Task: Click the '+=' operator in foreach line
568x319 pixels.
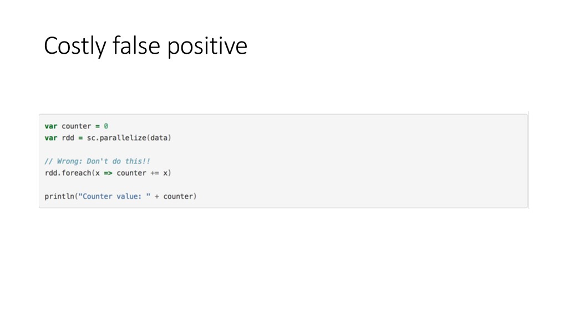Action: click(x=155, y=173)
